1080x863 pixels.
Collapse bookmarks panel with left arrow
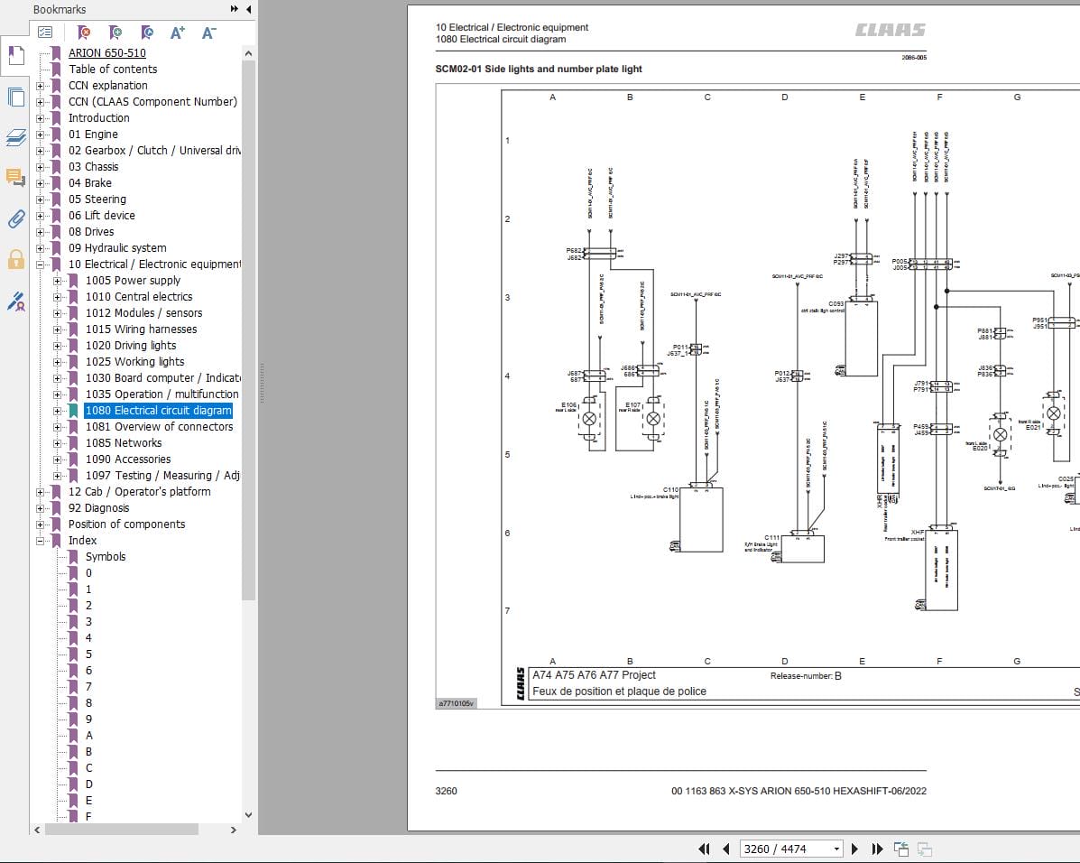pyautogui.click(x=249, y=9)
